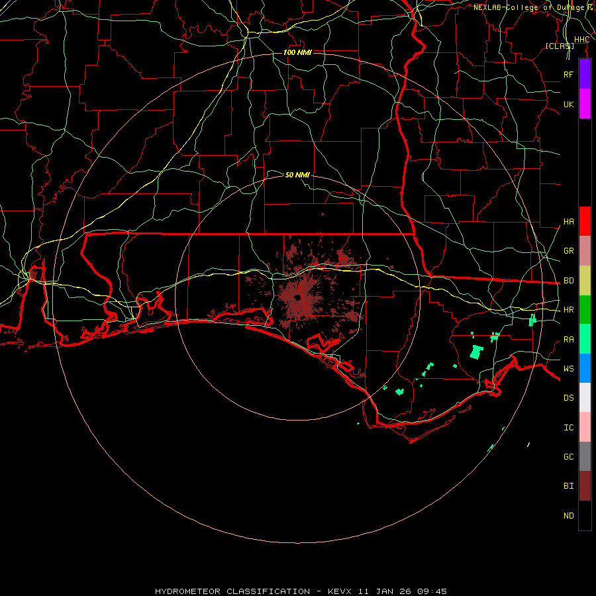Click the 09:45 timestamp
This screenshot has width=596, height=596.
point(432,591)
